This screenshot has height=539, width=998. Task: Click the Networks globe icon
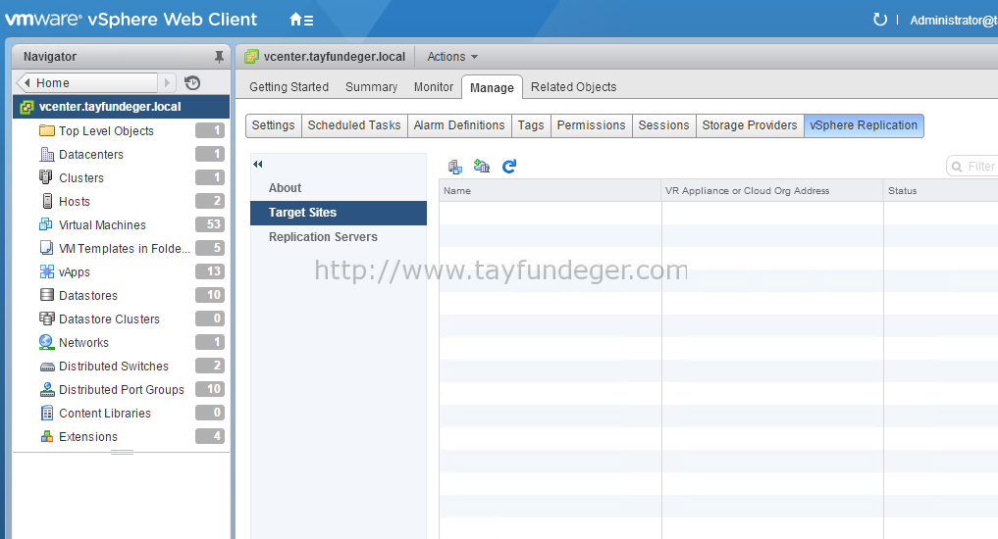[46, 342]
